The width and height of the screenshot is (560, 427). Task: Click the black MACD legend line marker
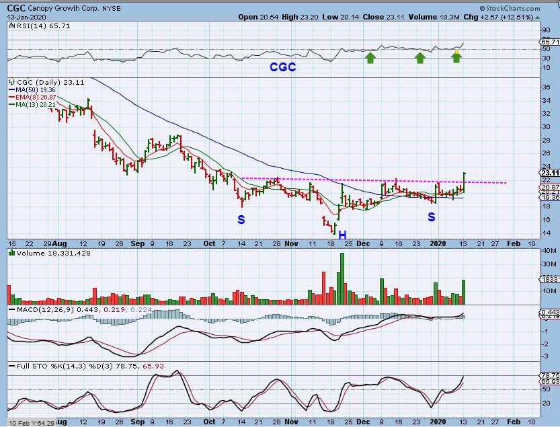[12, 310]
